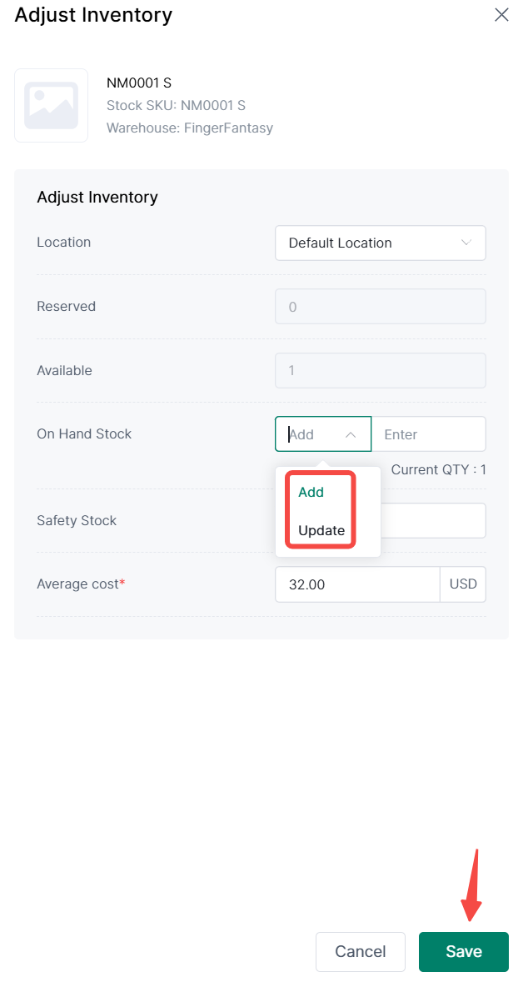Click the chevron arrow in Location field
The image size is (523, 982).
[x=466, y=243]
